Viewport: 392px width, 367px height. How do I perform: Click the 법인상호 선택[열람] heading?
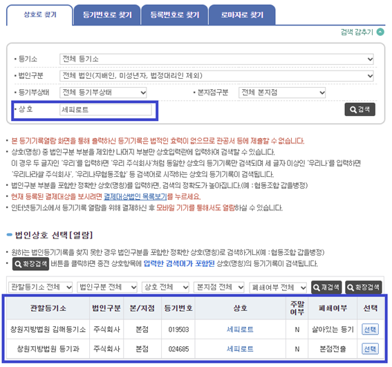(54, 235)
